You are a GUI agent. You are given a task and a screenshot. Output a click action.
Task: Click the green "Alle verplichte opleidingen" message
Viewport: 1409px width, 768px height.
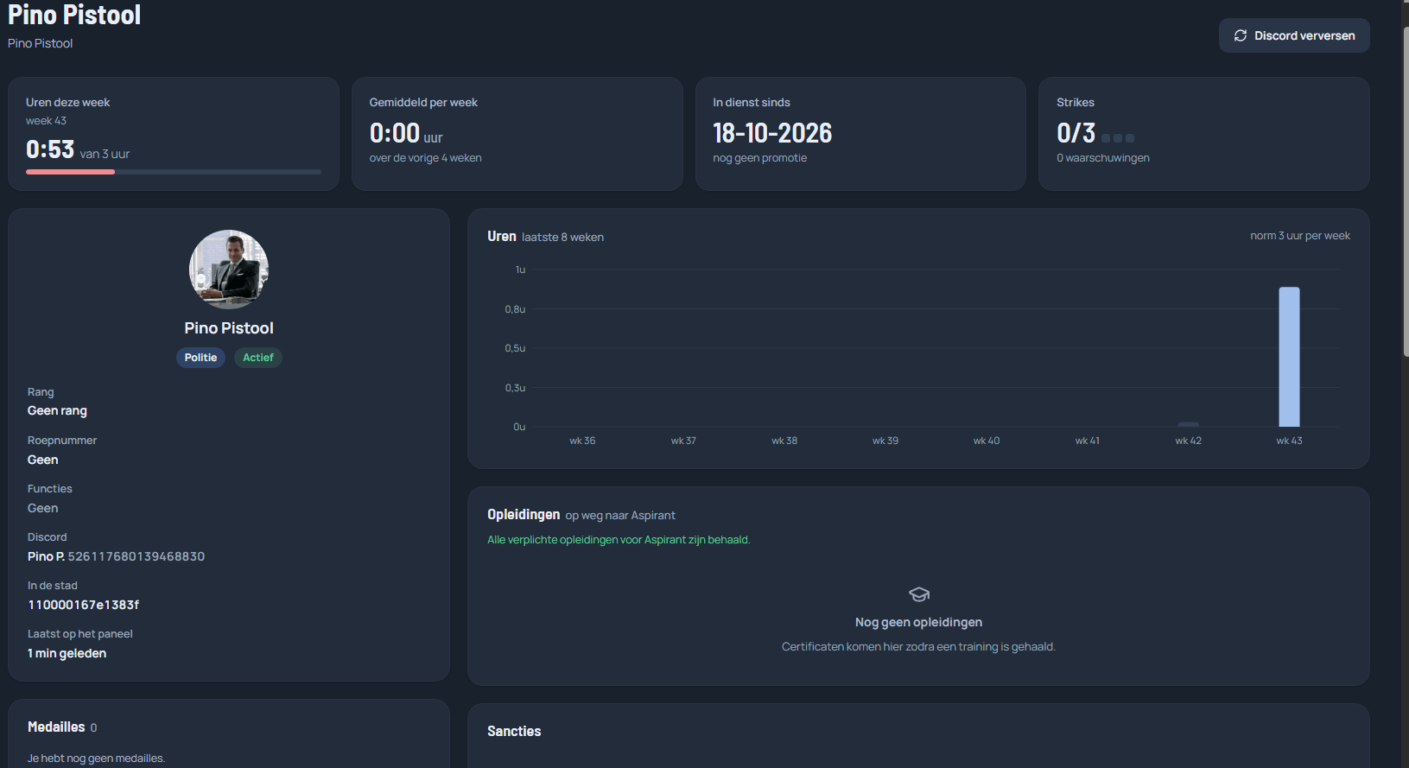pyautogui.click(x=619, y=540)
